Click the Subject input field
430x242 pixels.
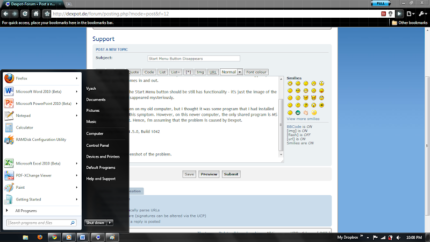[193, 59]
